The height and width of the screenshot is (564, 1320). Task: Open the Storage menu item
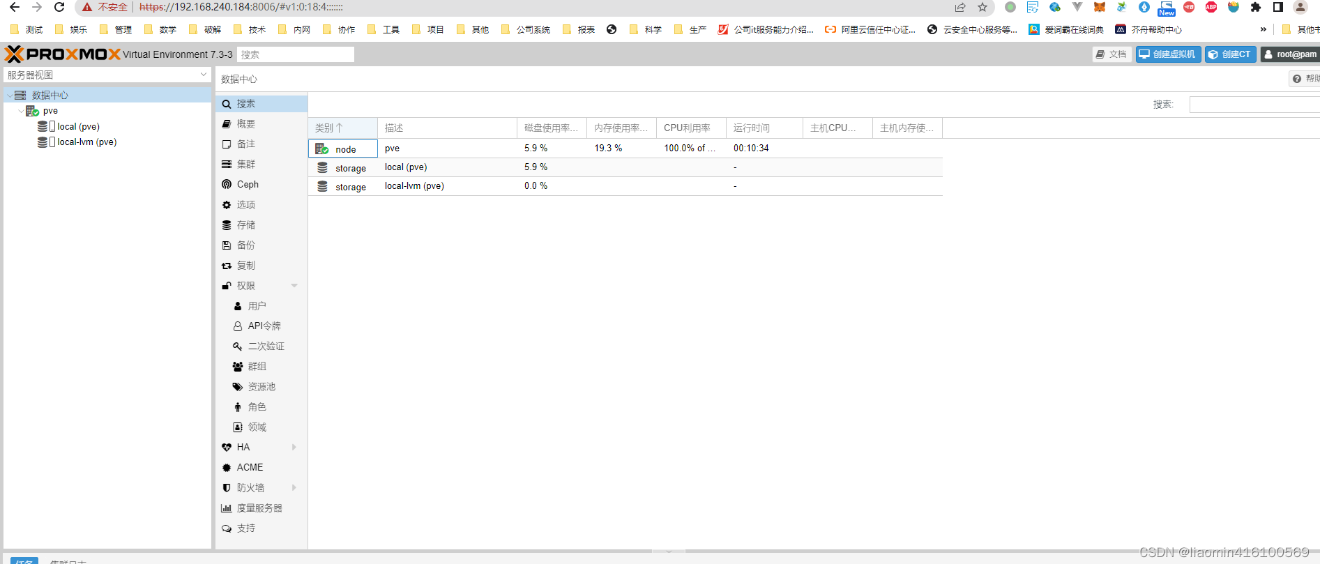[245, 225]
